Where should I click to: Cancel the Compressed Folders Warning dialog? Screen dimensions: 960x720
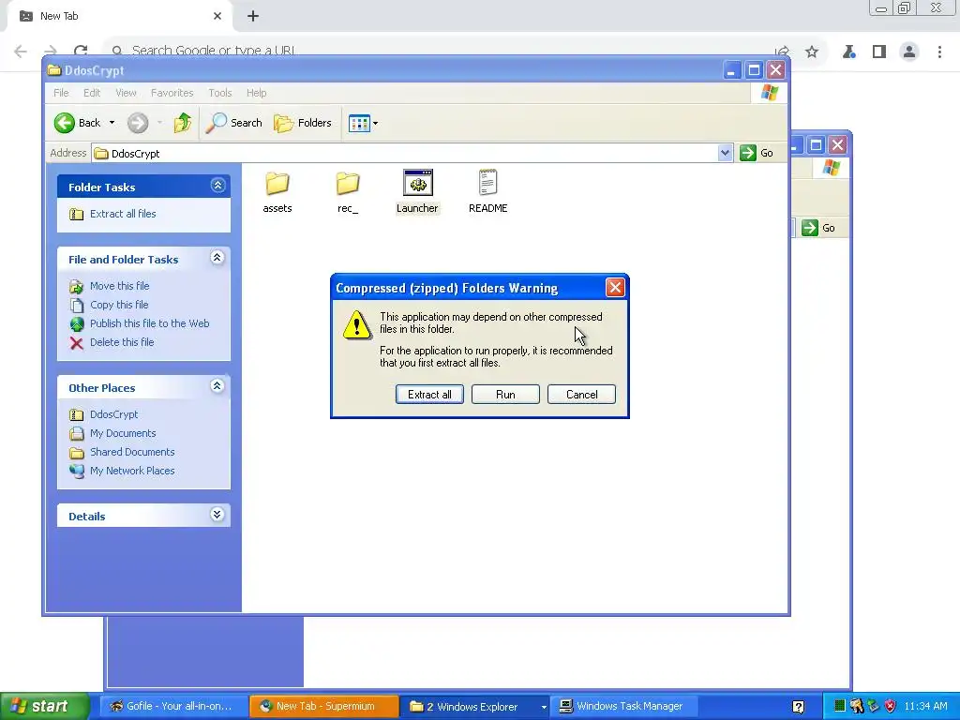point(581,395)
